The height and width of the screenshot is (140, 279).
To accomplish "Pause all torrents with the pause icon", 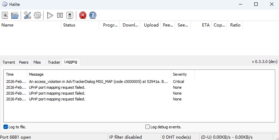I will pyautogui.click(x=60, y=15).
